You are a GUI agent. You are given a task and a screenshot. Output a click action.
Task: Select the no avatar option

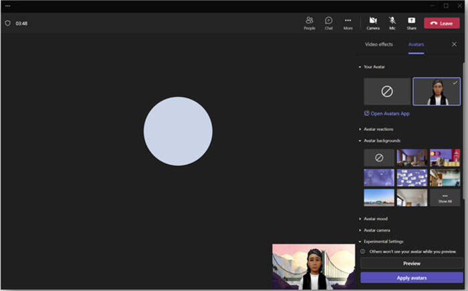point(387,92)
